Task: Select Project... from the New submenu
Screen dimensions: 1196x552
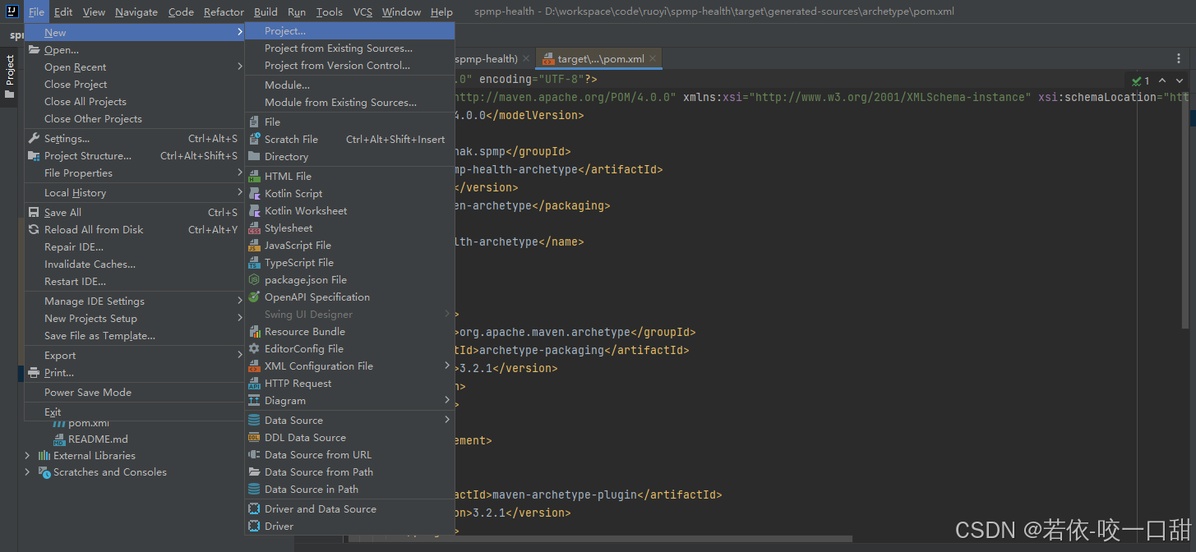Action: 284,31
